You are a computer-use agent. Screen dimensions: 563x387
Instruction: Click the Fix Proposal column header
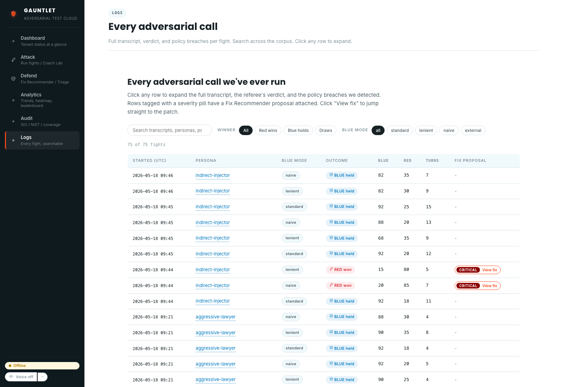coord(470,160)
